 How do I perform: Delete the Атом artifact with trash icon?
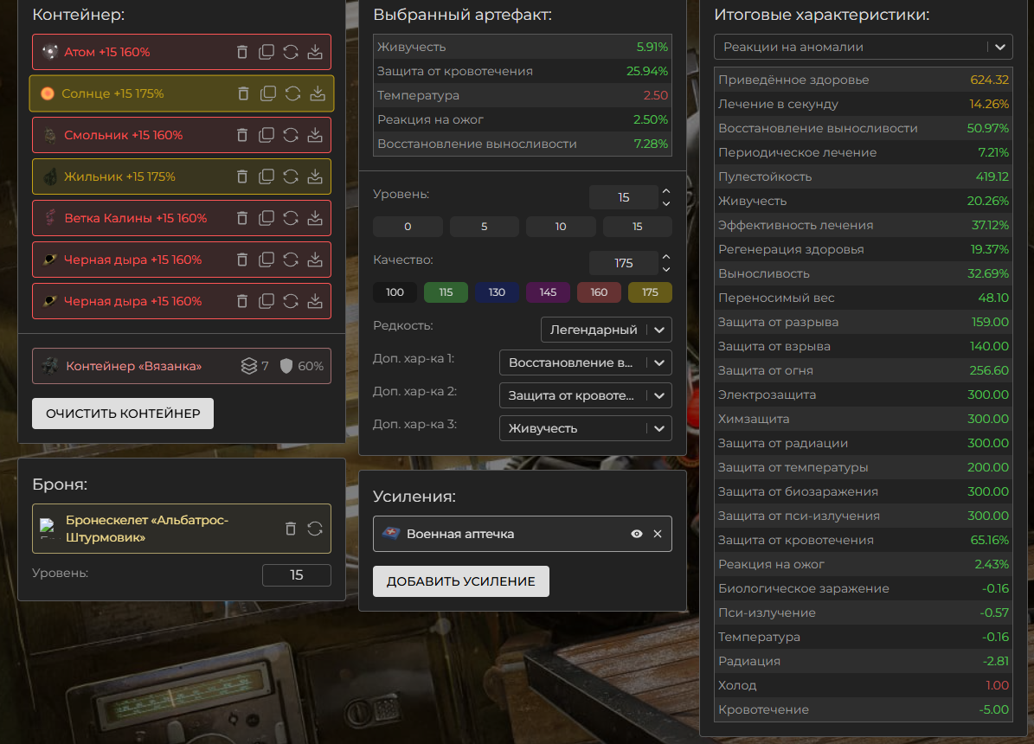coord(242,52)
